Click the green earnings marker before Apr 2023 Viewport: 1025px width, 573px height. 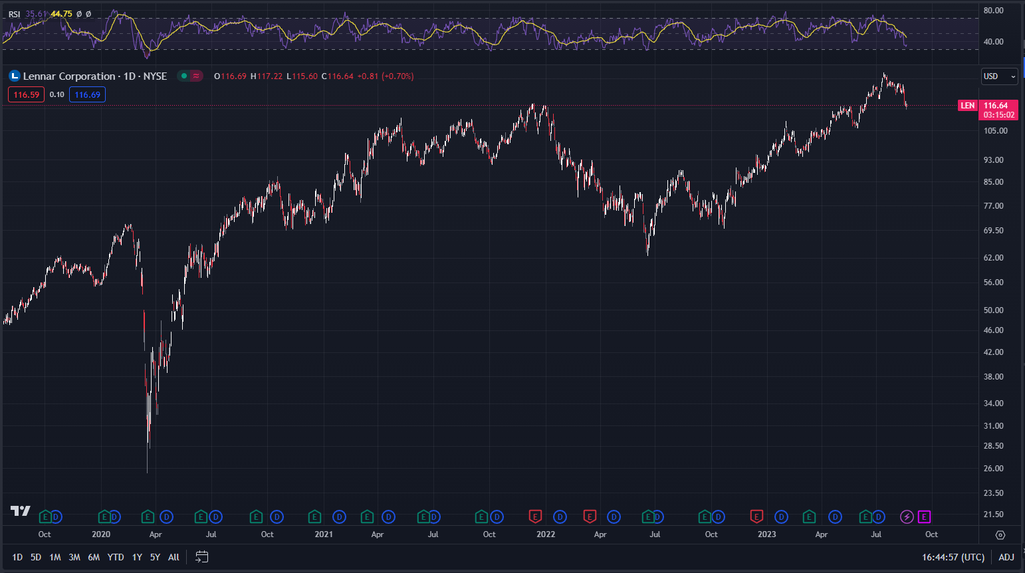pos(809,516)
